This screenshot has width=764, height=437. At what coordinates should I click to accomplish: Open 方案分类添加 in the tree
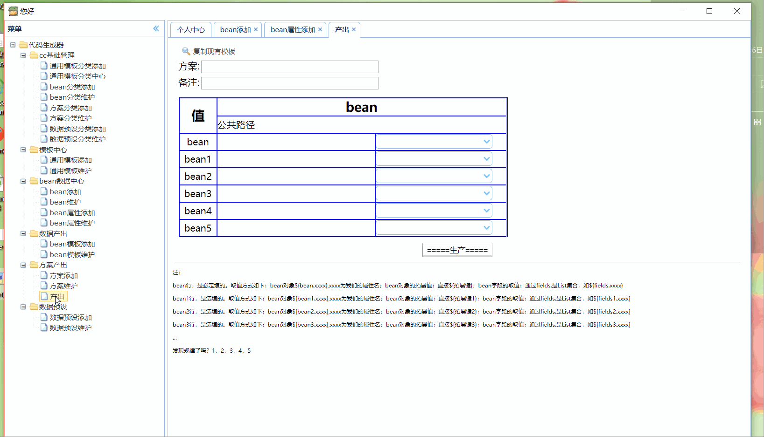tap(70, 108)
